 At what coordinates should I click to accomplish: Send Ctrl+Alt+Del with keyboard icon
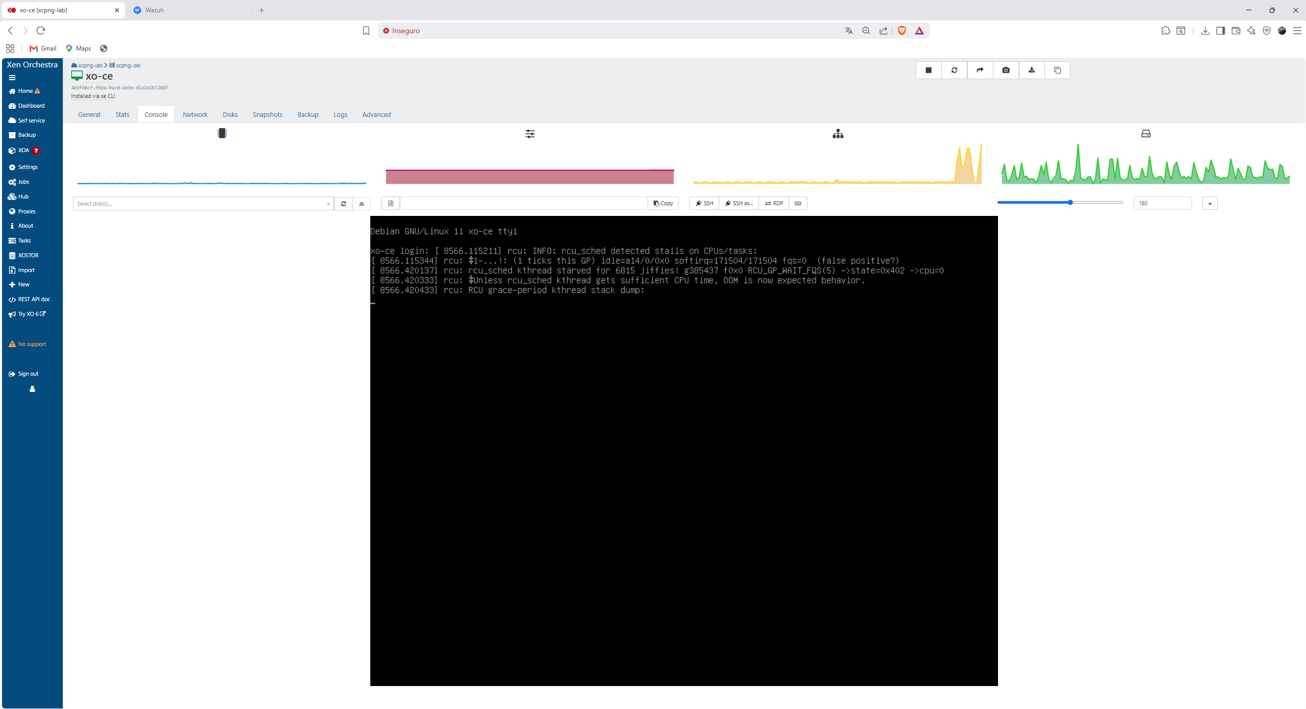tap(798, 203)
